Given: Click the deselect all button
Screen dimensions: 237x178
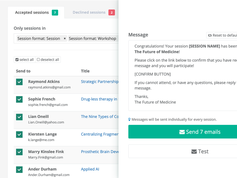Looking at the screenshot, I should [x=48, y=60].
